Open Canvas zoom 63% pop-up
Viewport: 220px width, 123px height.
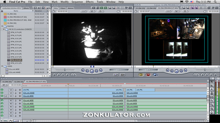coord(168,11)
